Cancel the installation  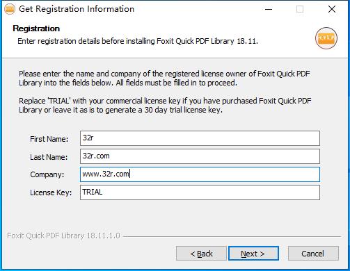[x=313, y=254]
